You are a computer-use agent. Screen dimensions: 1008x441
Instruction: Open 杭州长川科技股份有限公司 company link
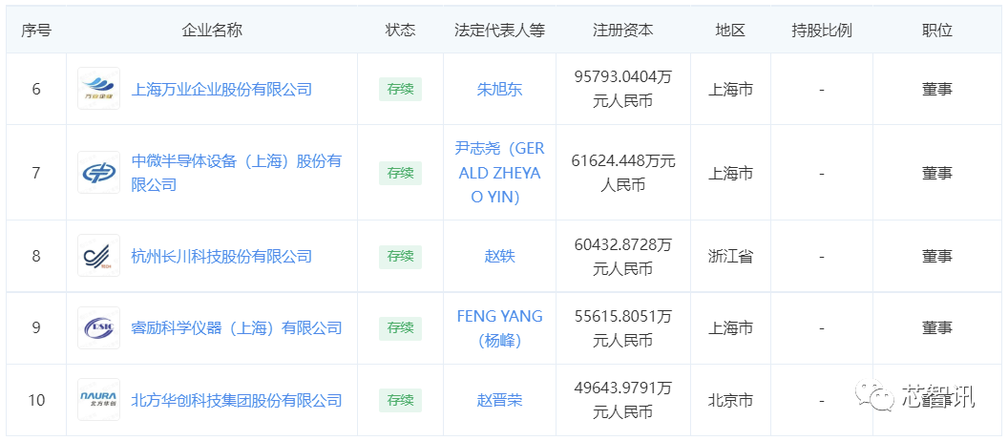click(221, 256)
